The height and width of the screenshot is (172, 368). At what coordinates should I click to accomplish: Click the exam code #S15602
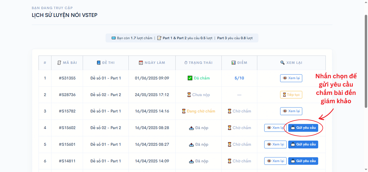67,128
